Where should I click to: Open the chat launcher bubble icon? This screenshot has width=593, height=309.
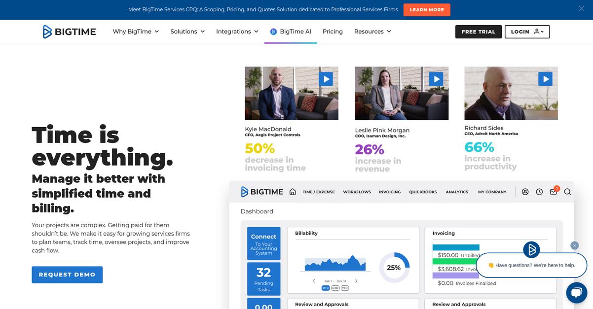(x=577, y=293)
